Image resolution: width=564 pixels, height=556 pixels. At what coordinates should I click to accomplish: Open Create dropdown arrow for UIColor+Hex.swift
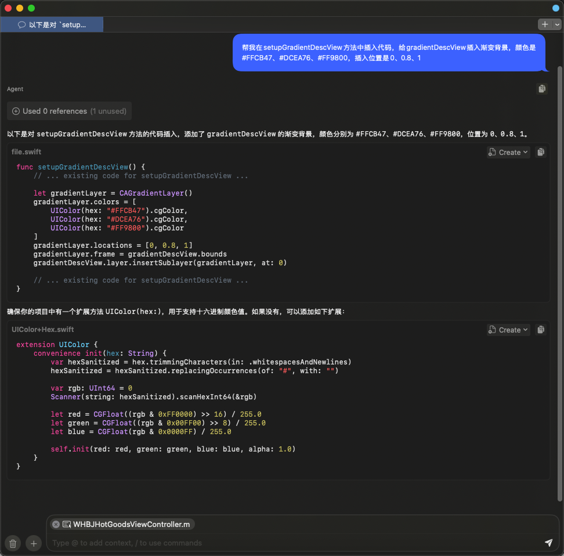[x=526, y=330]
